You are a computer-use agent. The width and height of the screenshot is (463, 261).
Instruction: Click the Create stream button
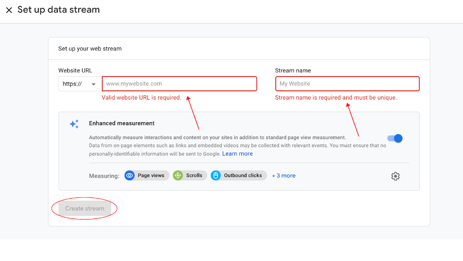pos(85,208)
